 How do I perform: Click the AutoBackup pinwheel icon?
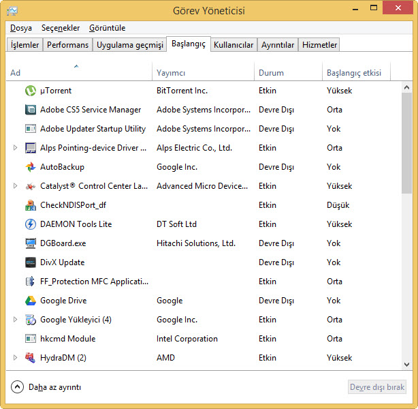[31, 167]
